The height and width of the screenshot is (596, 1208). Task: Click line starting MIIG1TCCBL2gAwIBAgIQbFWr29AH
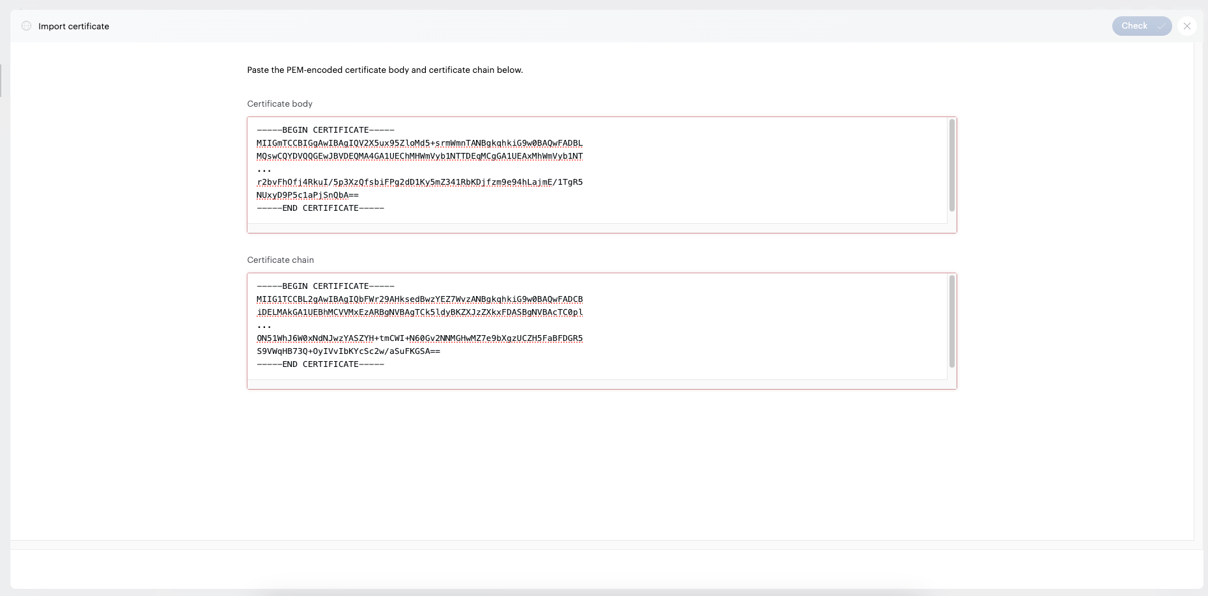point(419,299)
